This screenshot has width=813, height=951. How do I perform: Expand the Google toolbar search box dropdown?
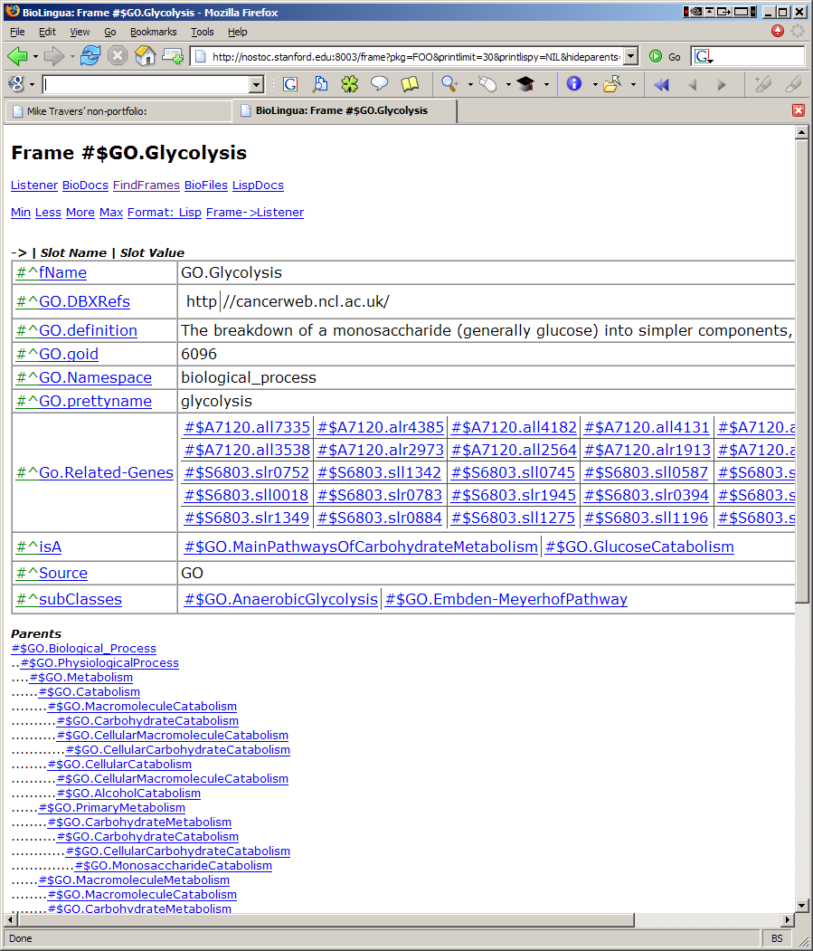click(x=257, y=84)
